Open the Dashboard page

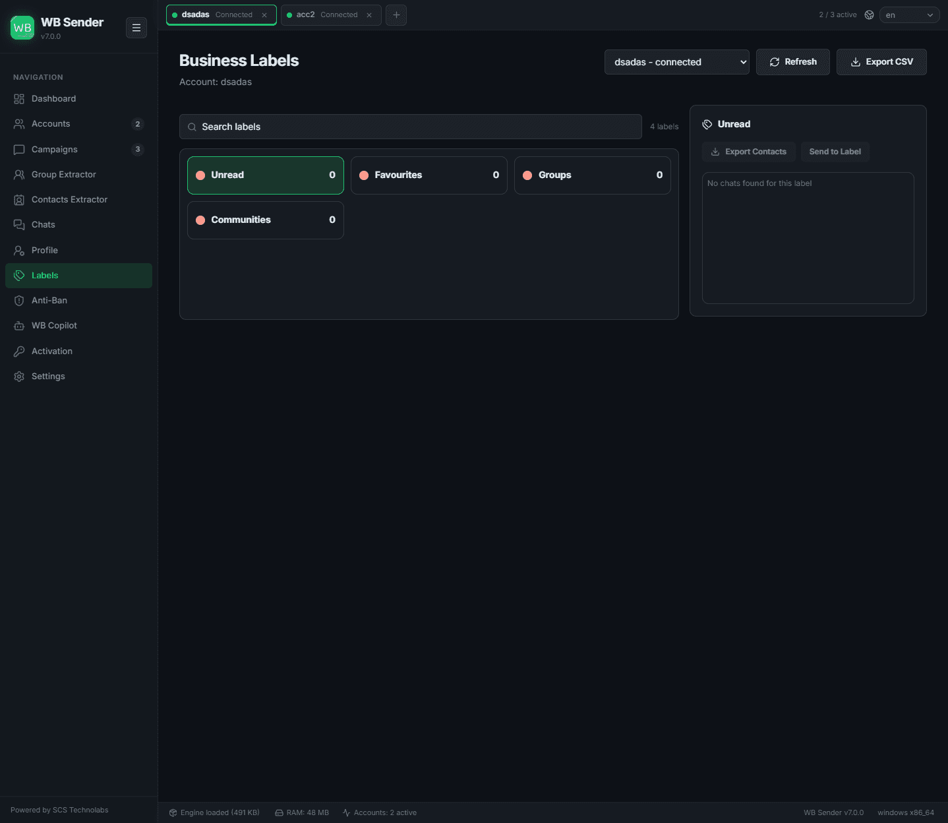[x=78, y=99]
